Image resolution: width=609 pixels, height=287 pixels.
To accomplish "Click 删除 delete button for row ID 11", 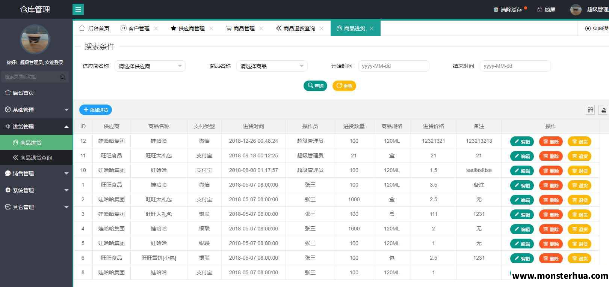I will point(551,156).
